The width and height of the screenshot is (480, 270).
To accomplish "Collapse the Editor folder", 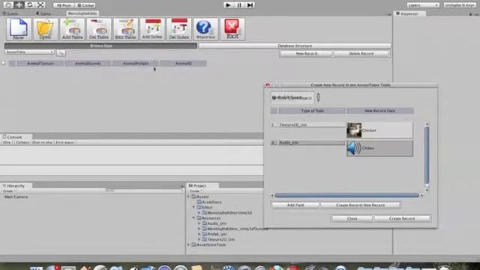I will pos(193,207).
